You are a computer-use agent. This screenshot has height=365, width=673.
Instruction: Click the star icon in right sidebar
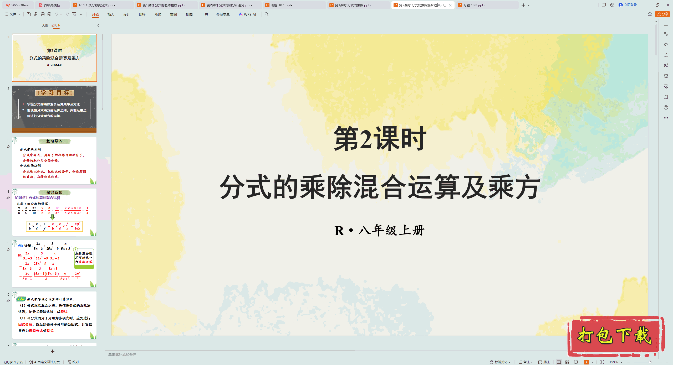tap(666, 44)
